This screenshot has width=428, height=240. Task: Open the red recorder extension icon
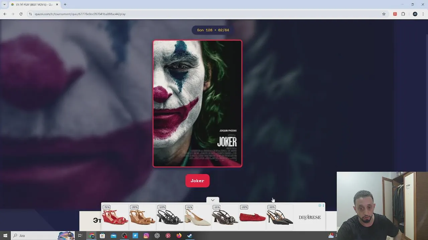point(395,14)
